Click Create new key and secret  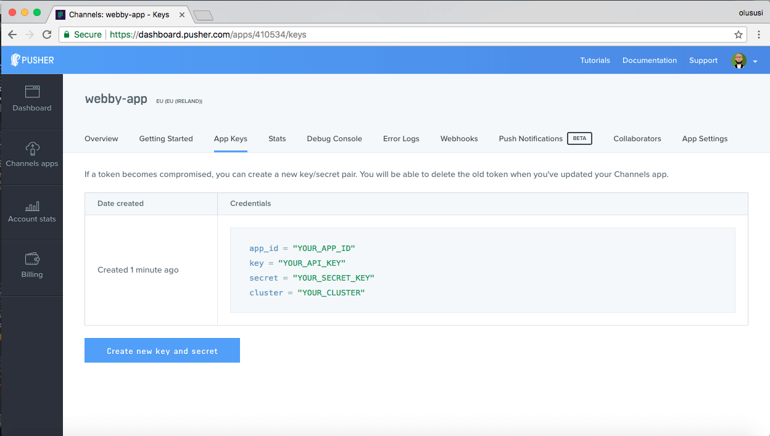162,350
